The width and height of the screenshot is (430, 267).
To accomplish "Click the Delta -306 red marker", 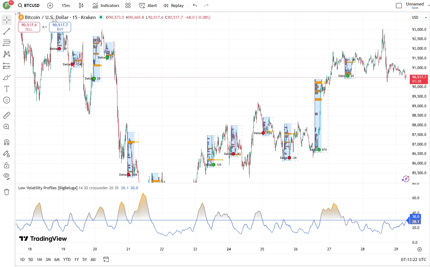I will pyautogui.click(x=129, y=174).
